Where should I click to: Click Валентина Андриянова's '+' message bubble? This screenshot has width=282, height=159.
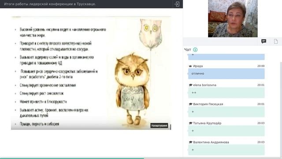pos(226,150)
